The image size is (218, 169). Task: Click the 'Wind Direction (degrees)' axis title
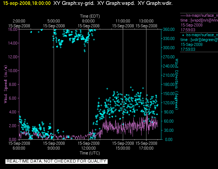click(177, 84)
